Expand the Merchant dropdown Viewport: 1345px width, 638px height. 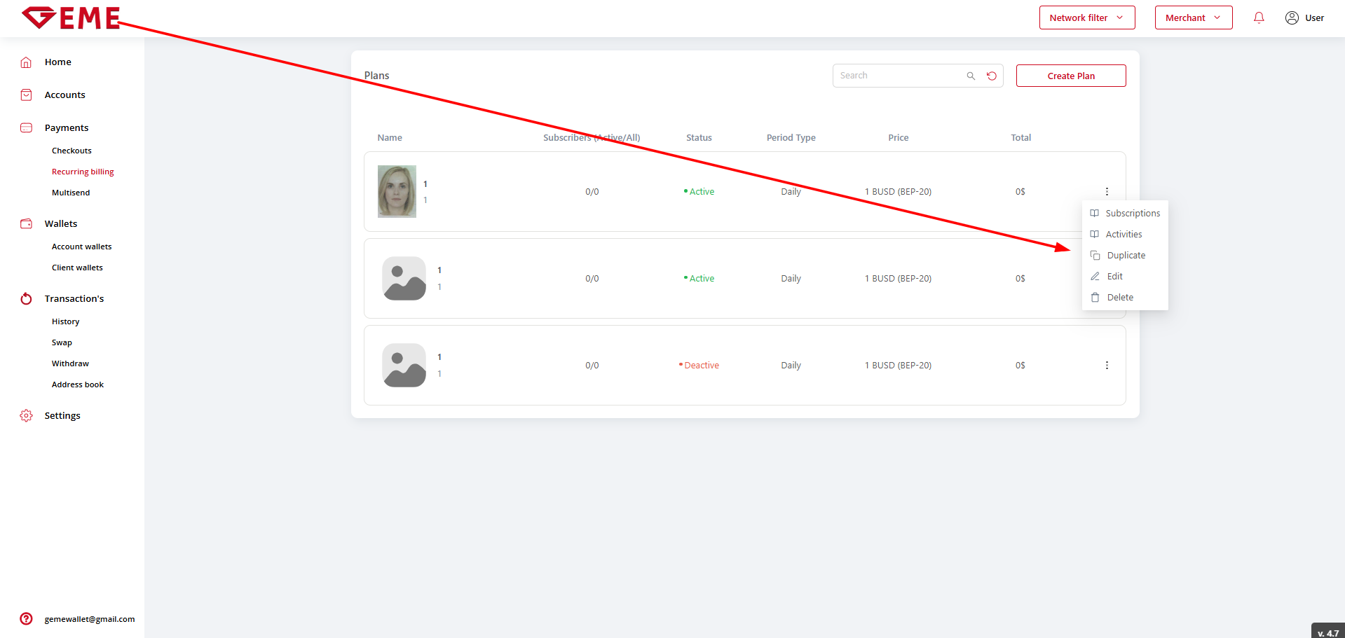[x=1193, y=18]
